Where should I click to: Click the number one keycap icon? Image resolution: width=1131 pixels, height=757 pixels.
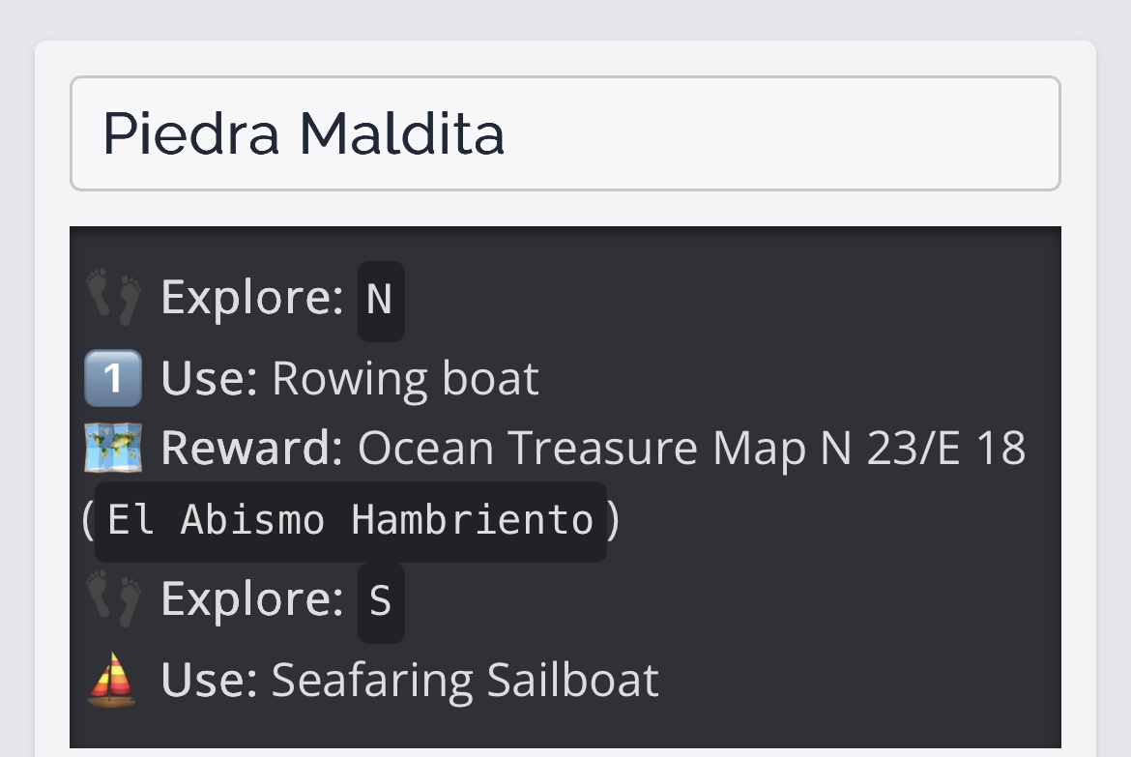(x=113, y=378)
